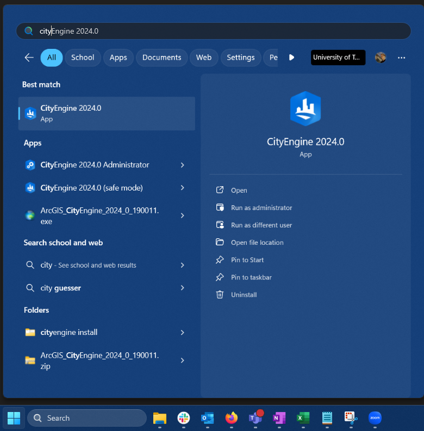Click the 'ArcGIS_CityEngine_2024_0_190011.exe' name
424x431 pixels.
(99, 215)
